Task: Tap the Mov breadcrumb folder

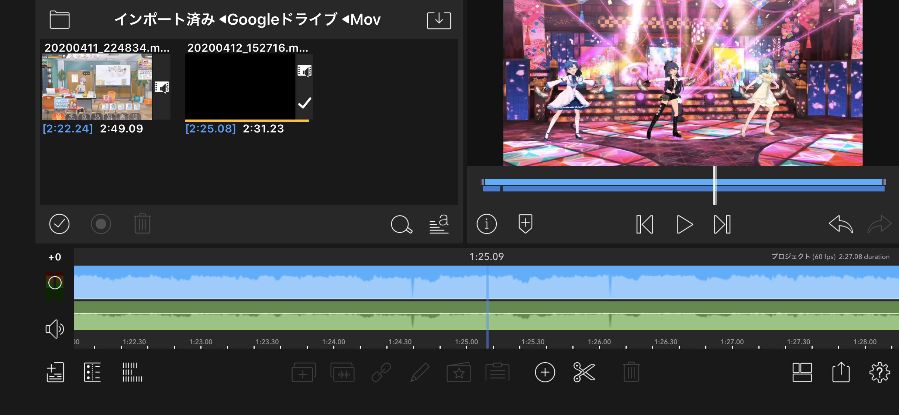Action: point(365,20)
